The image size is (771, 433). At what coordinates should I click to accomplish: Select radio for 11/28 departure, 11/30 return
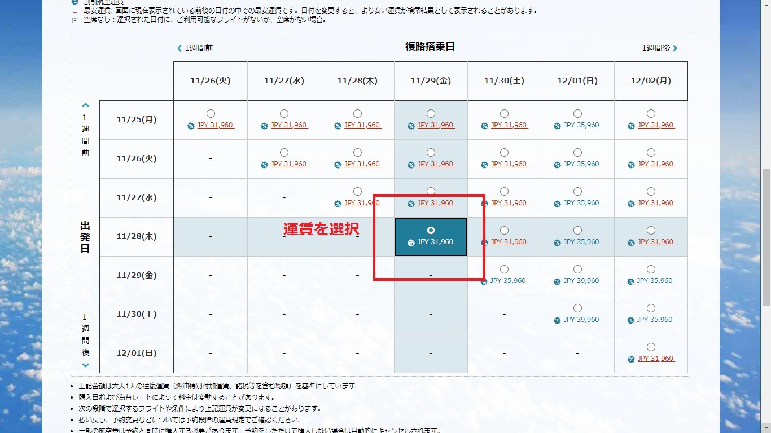[504, 231]
